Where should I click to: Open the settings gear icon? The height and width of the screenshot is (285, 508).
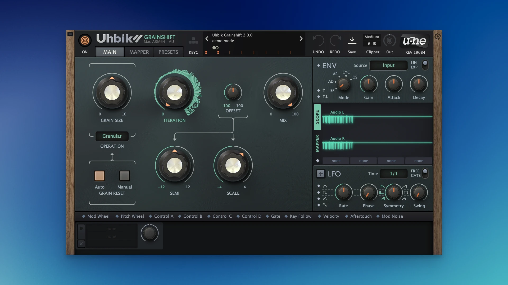[x=438, y=36]
